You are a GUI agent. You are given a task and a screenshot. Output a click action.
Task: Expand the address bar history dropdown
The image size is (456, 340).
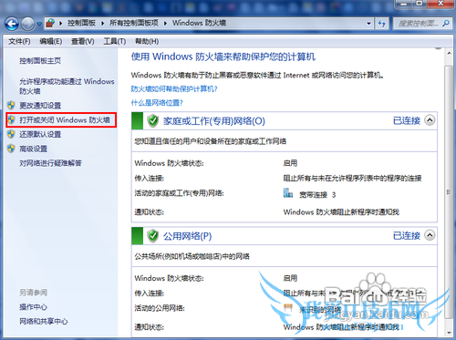pos(368,24)
